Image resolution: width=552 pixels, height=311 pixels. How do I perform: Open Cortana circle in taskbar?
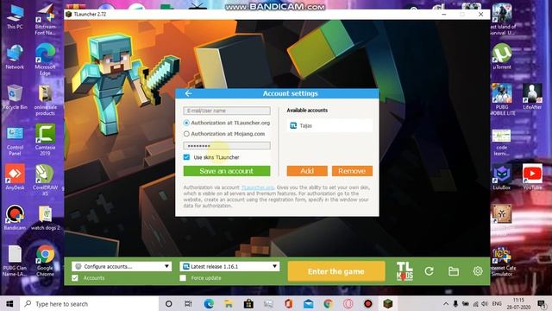pos(169,303)
